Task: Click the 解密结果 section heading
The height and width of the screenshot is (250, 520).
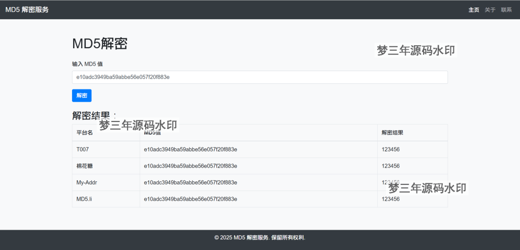Action: (94, 115)
